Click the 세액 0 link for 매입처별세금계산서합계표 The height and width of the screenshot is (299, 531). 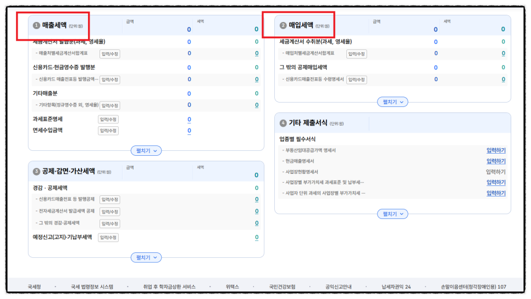pos(503,53)
